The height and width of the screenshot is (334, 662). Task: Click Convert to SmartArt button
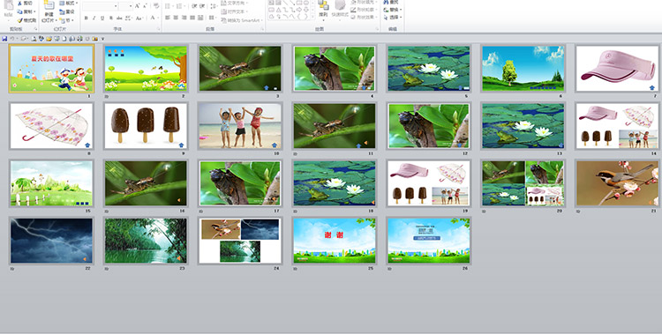click(242, 20)
